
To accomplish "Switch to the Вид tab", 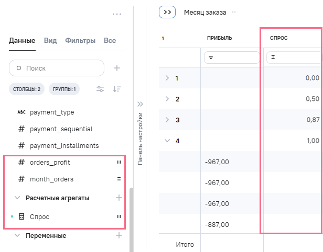I will tap(50, 40).
